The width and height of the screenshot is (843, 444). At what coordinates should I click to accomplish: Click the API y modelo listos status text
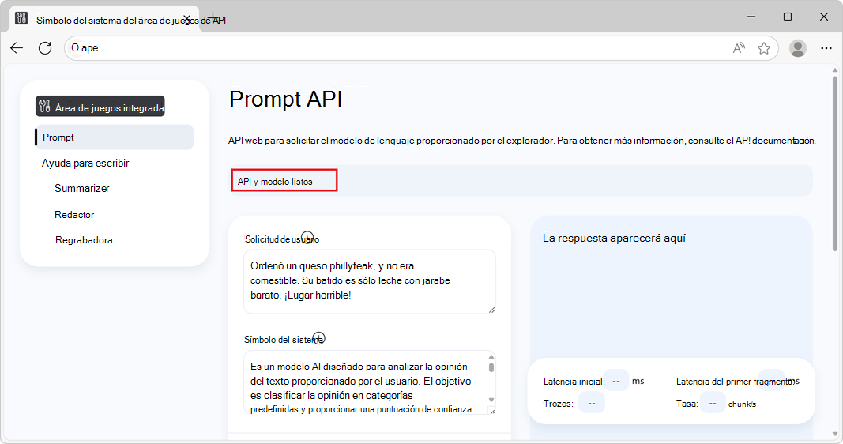tap(275, 182)
